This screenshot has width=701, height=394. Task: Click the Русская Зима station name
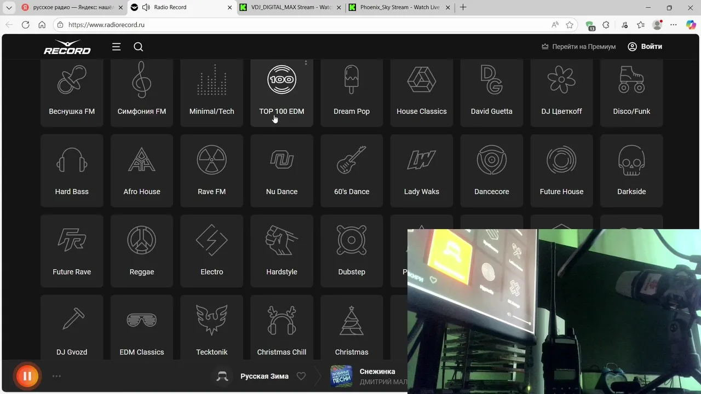265,376
